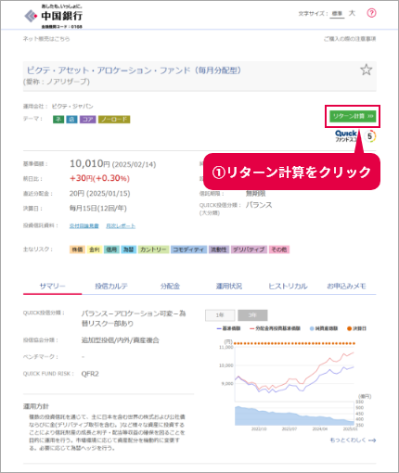This screenshot has width=399, height=473.
Task: Click the 金利 risk tag
Action: (x=95, y=249)
